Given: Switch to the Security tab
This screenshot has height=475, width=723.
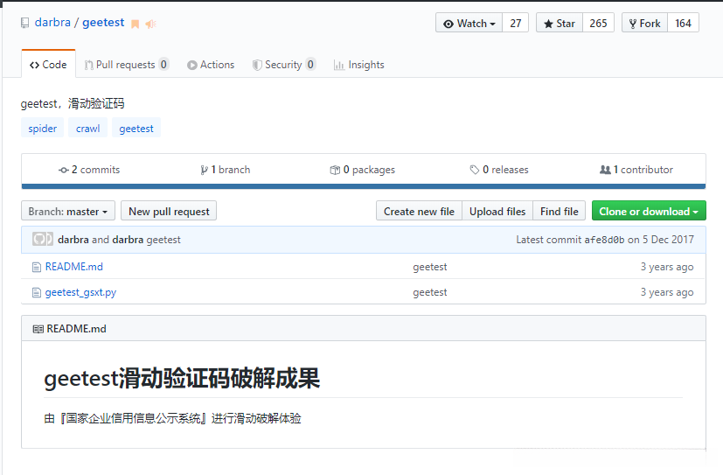Looking at the screenshot, I should click(283, 65).
